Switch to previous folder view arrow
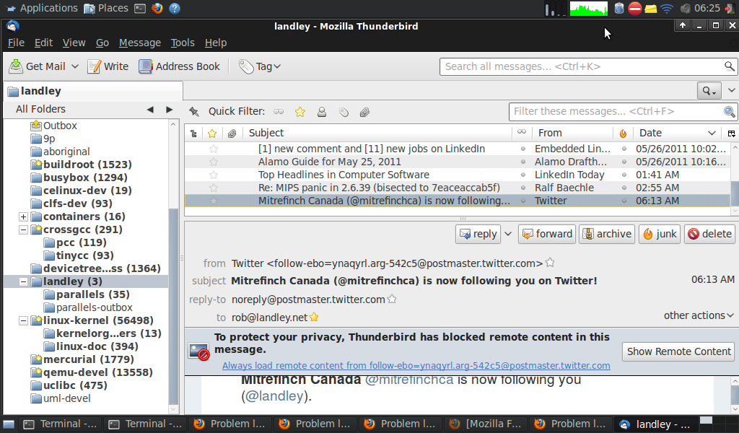Screen dimensions: 739x433 click(150, 109)
